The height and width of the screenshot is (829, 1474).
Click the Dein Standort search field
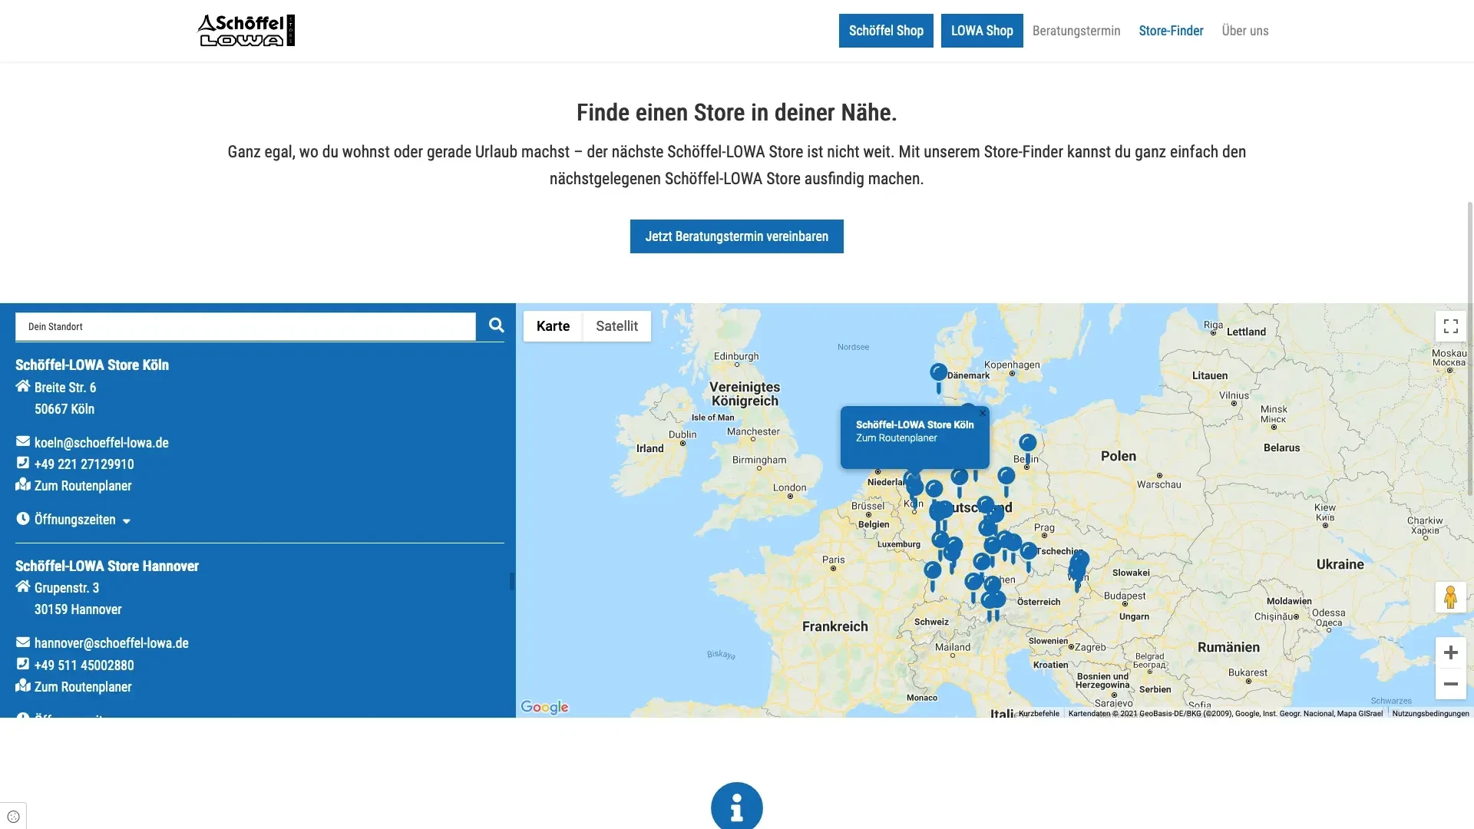coord(246,326)
